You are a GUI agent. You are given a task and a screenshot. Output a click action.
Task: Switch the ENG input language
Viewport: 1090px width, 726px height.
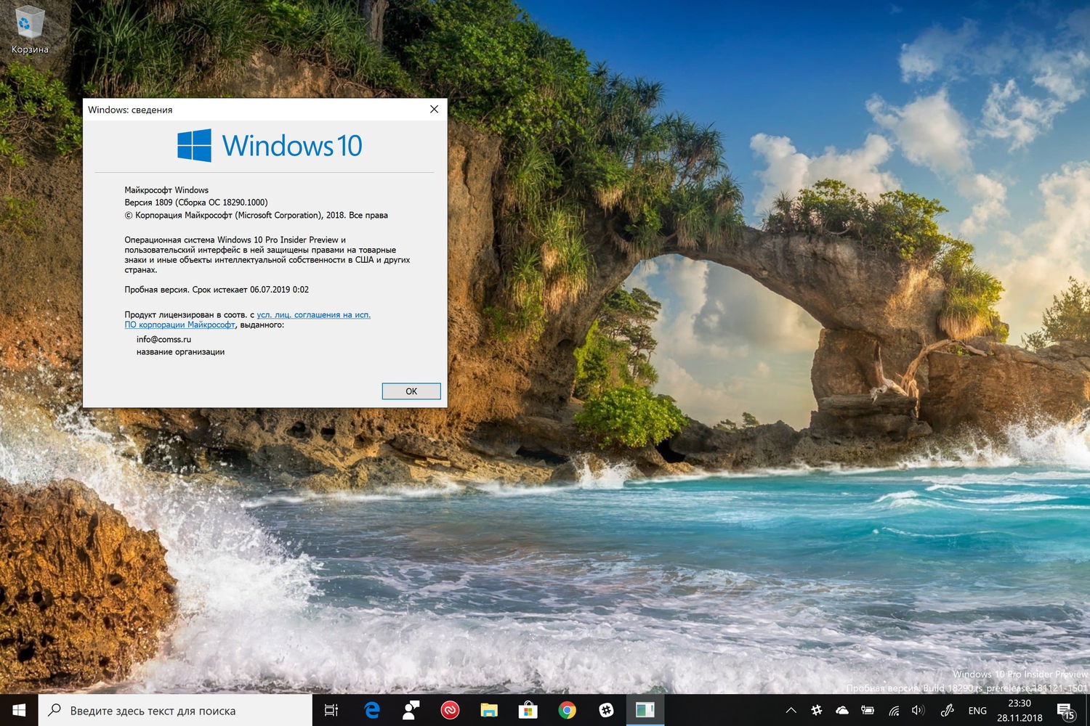[x=977, y=711]
